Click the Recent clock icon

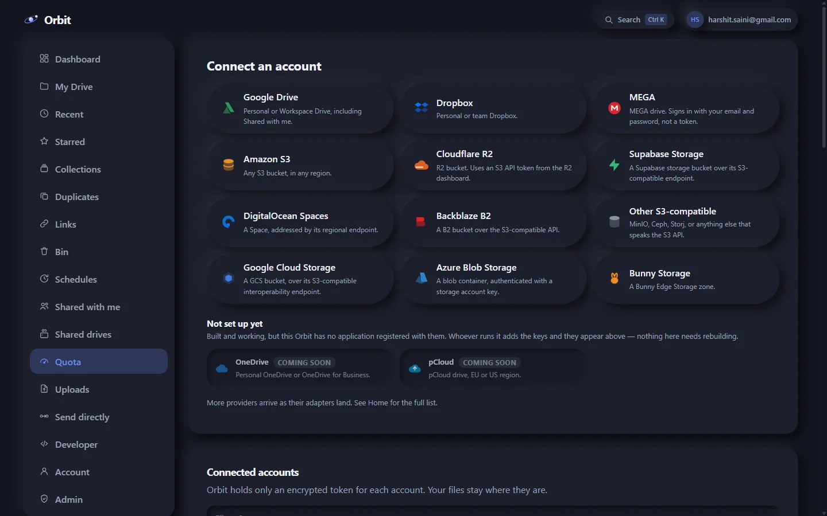click(44, 114)
